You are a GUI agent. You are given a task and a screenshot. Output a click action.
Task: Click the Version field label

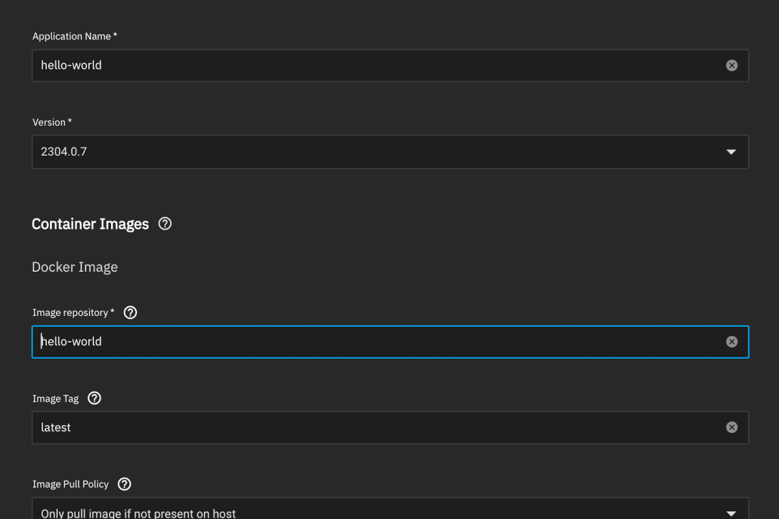52,122
